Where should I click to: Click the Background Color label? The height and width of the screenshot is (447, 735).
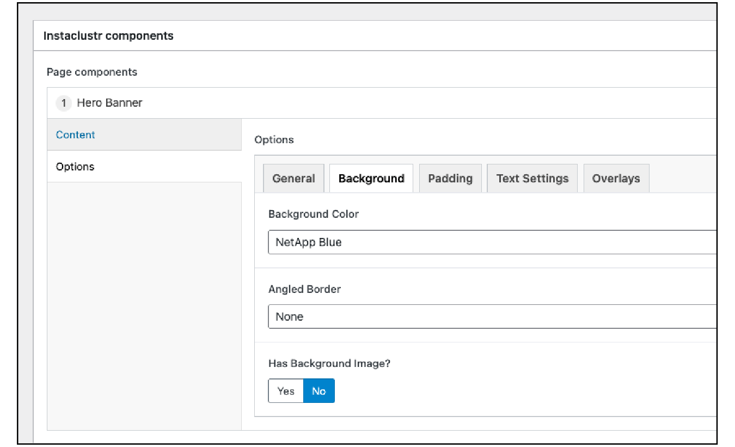tap(313, 214)
